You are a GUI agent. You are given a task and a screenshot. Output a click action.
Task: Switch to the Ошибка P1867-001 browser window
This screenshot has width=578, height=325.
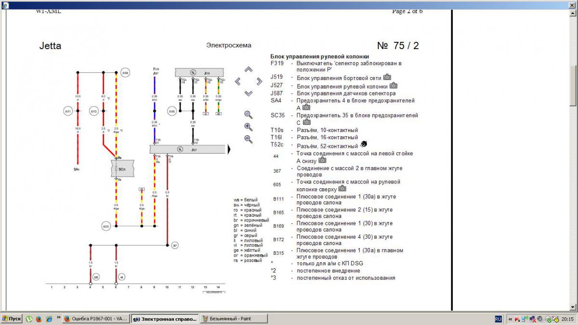[x=96, y=319]
